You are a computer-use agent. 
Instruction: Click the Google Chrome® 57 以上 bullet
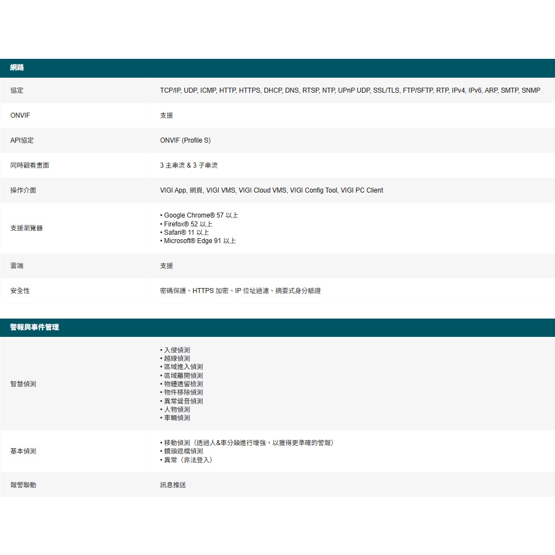coord(201,215)
